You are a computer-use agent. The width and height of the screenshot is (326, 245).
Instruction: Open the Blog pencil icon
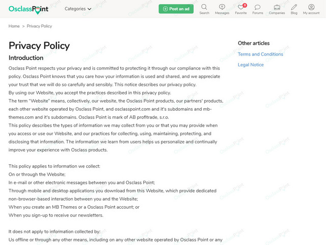(x=294, y=9)
